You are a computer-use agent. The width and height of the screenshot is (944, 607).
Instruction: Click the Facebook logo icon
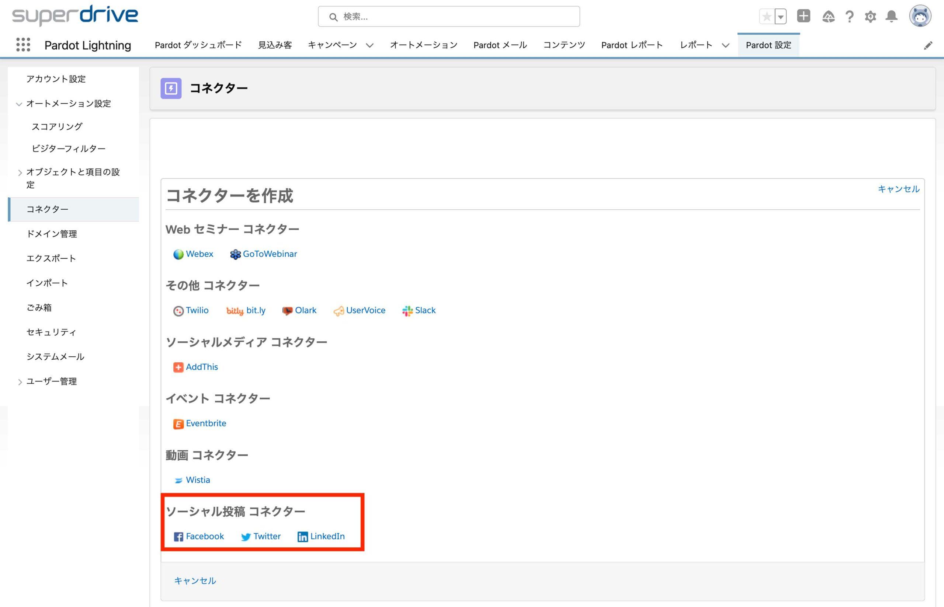[178, 537]
